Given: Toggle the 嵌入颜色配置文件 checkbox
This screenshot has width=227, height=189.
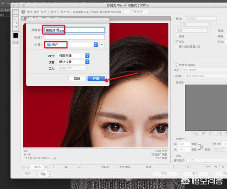Looking at the screenshot, I should (177, 47).
